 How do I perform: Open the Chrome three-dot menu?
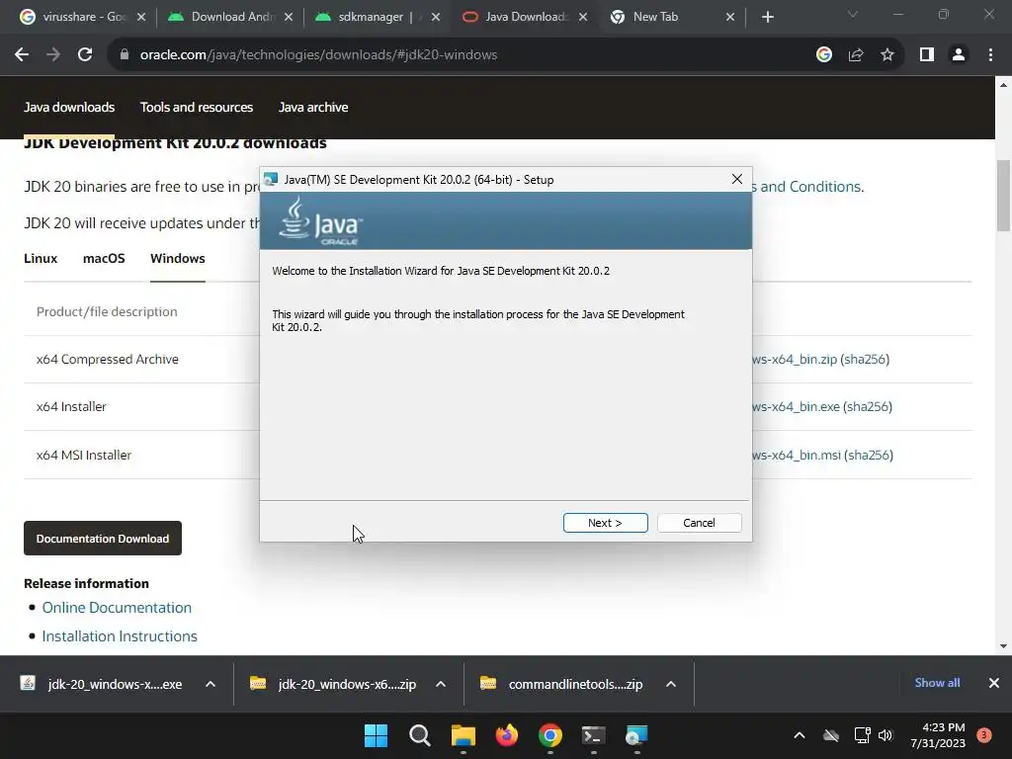pos(990,55)
